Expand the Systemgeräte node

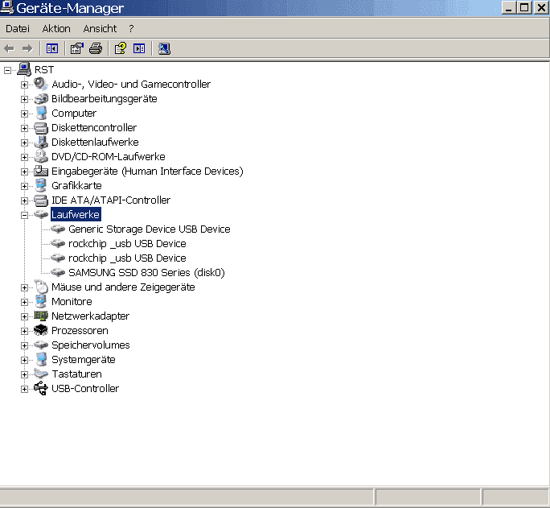click(24, 360)
